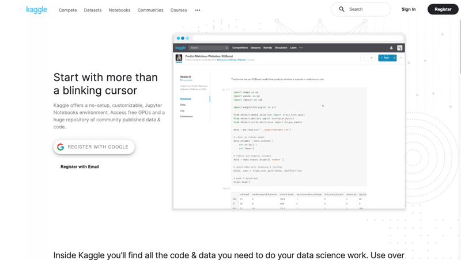Focus the Search input field
The height and width of the screenshot is (260, 461).
point(361,9)
